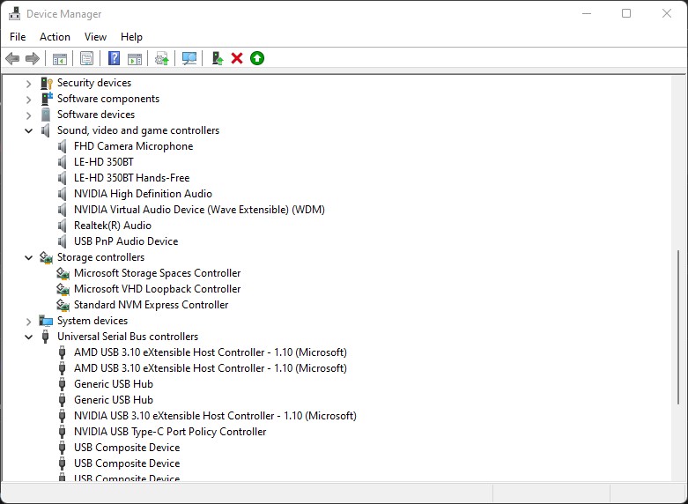This screenshot has height=504, width=688.
Task: Click the Back arrow toolbar icon
Action: coord(12,58)
